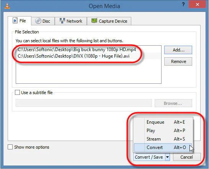Choose Convert option with Alt+O shortcut
Viewport: 209px width, 169px height.
click(x=163, y=147)
